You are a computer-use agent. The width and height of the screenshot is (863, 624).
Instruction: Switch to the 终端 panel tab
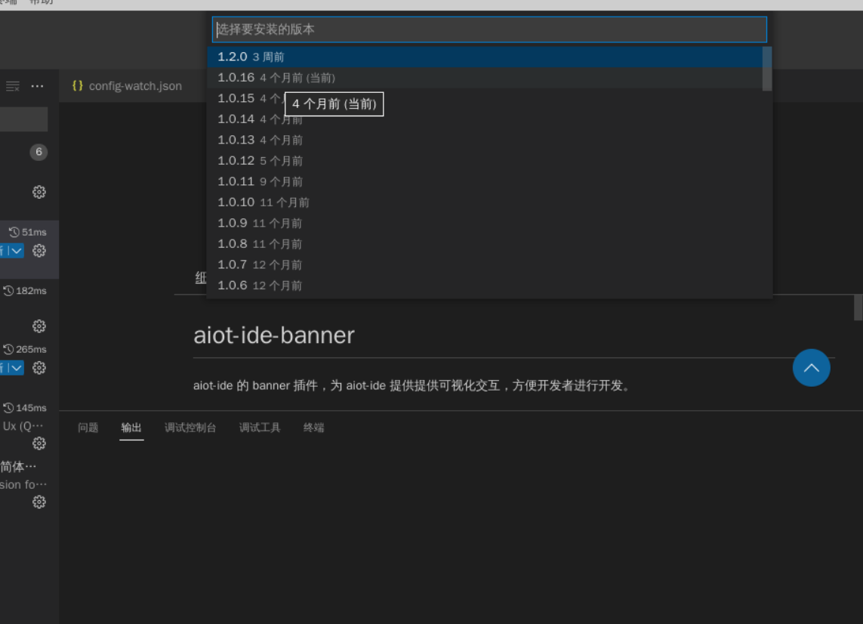click(x=314, y=428)
